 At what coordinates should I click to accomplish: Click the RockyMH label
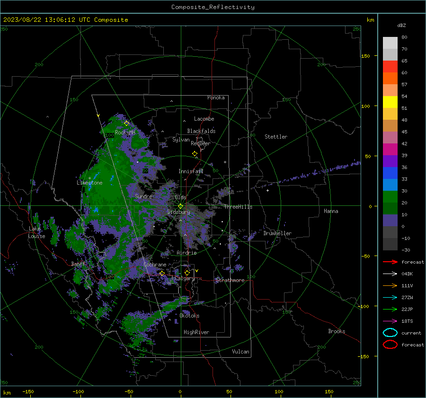click(x=125, y=133)
